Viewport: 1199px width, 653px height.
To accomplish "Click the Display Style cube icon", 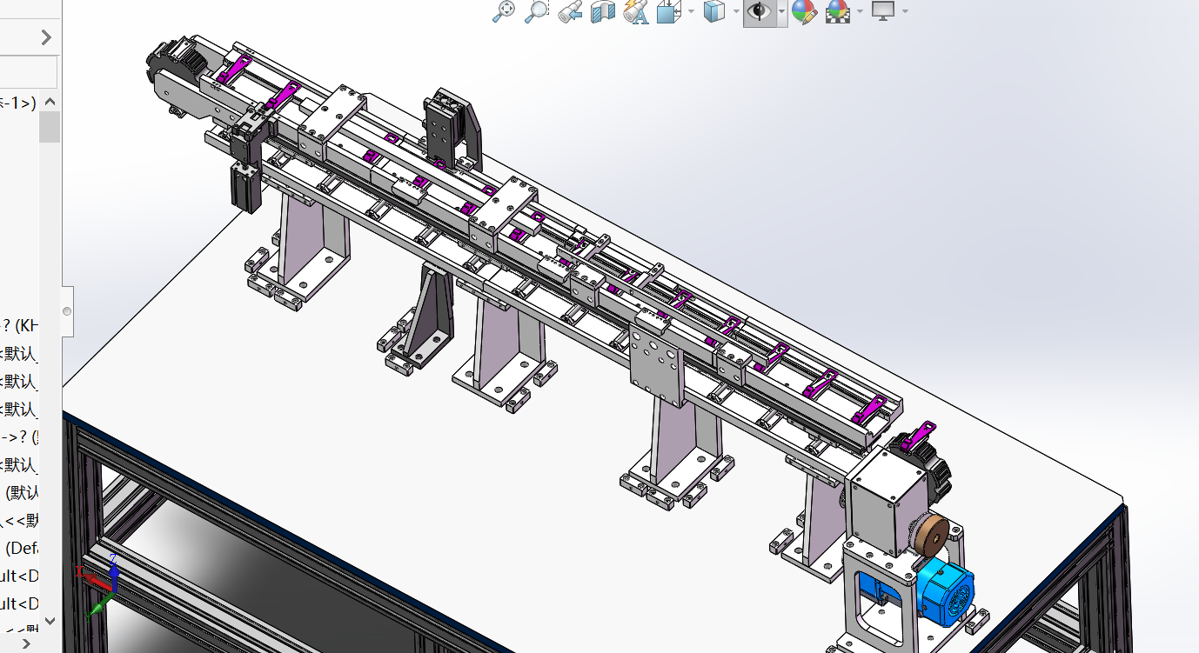I will [713, 11].
